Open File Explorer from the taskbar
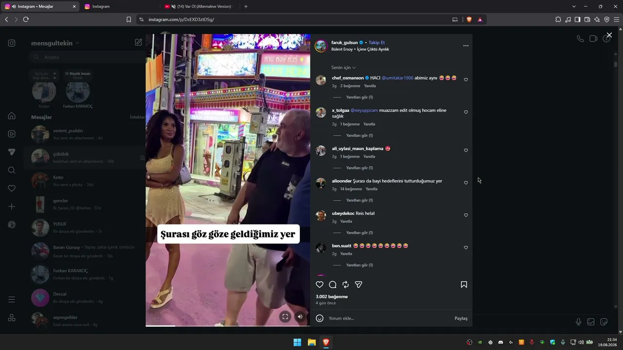623x350 pixels. (x=311, y=342)
